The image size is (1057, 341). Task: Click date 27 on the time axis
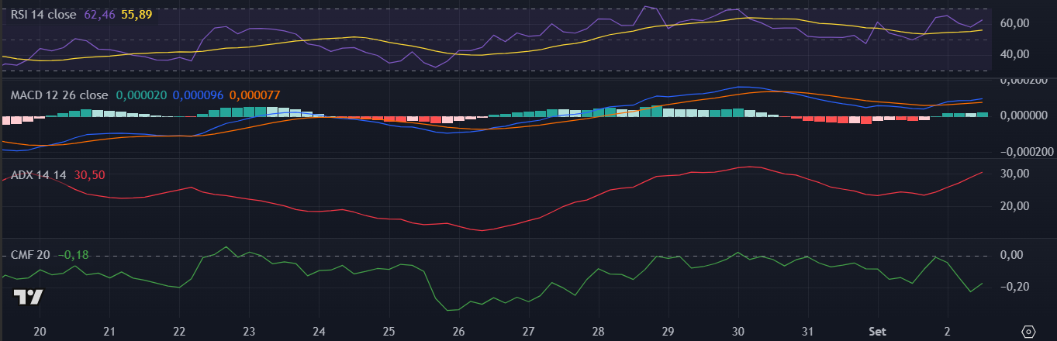(528, 331)
